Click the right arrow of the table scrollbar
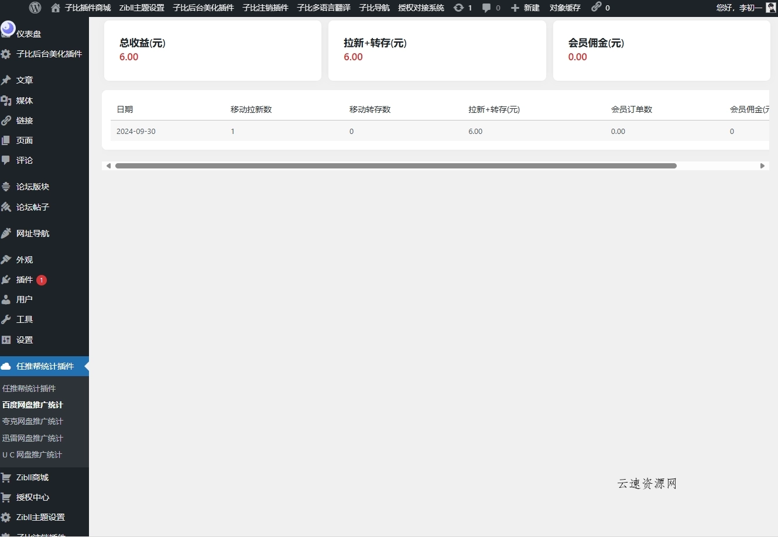The width and height of the screenshot is (778, 537). pyautogui.click(x=762, y=166)
